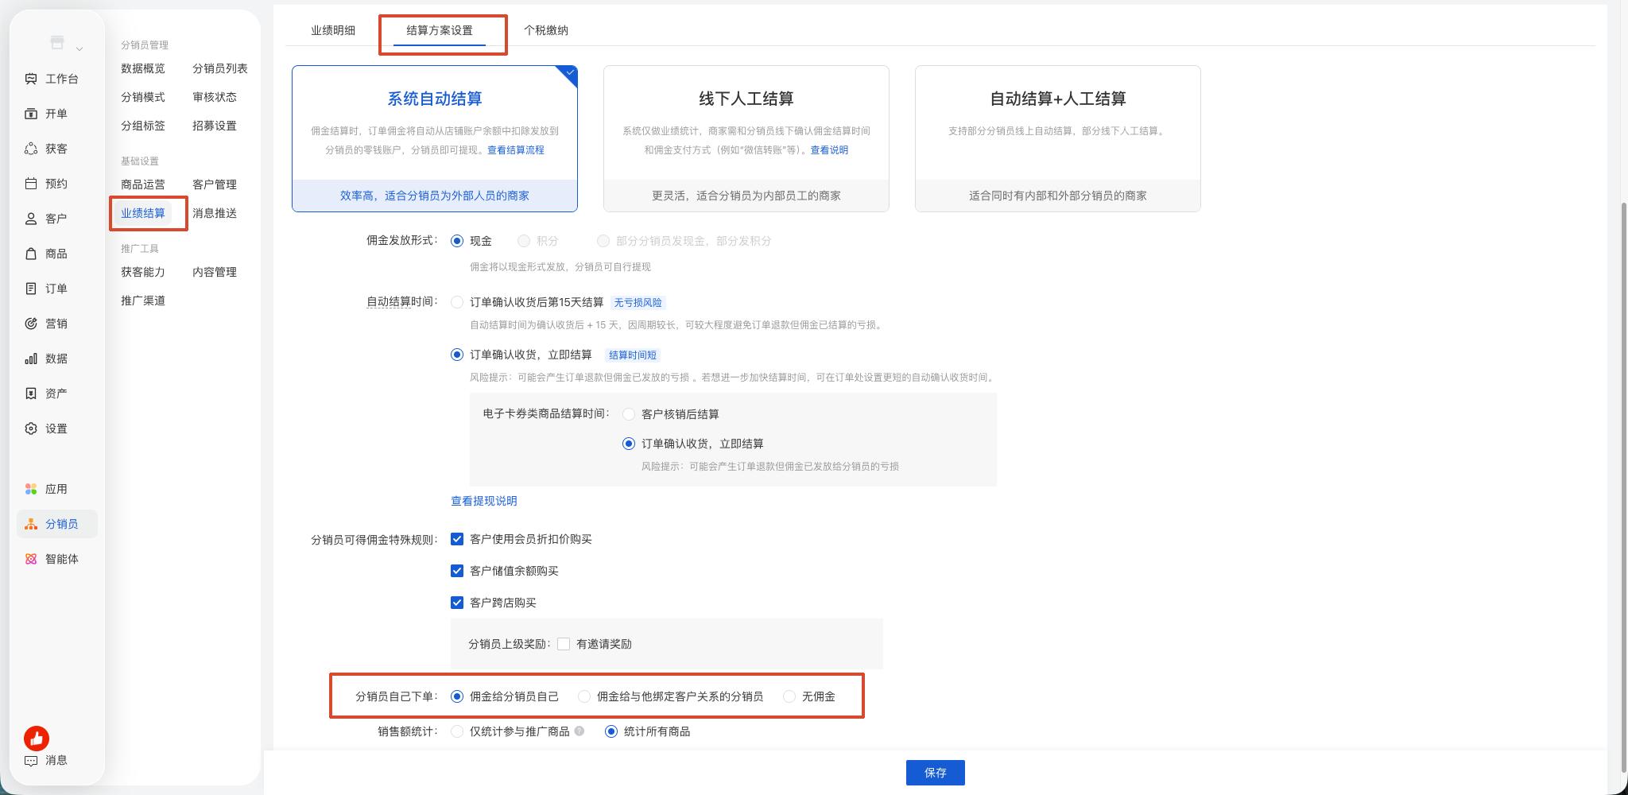Switch to the 个税缴纳 tab
This screenshot has width=1628, height=795.
click(546, 30)
